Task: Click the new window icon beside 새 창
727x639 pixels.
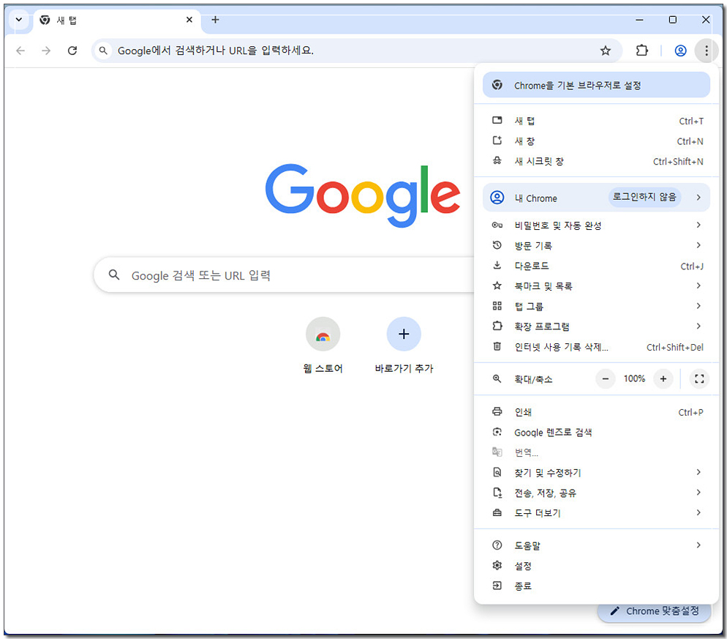Action: point(497,141)
